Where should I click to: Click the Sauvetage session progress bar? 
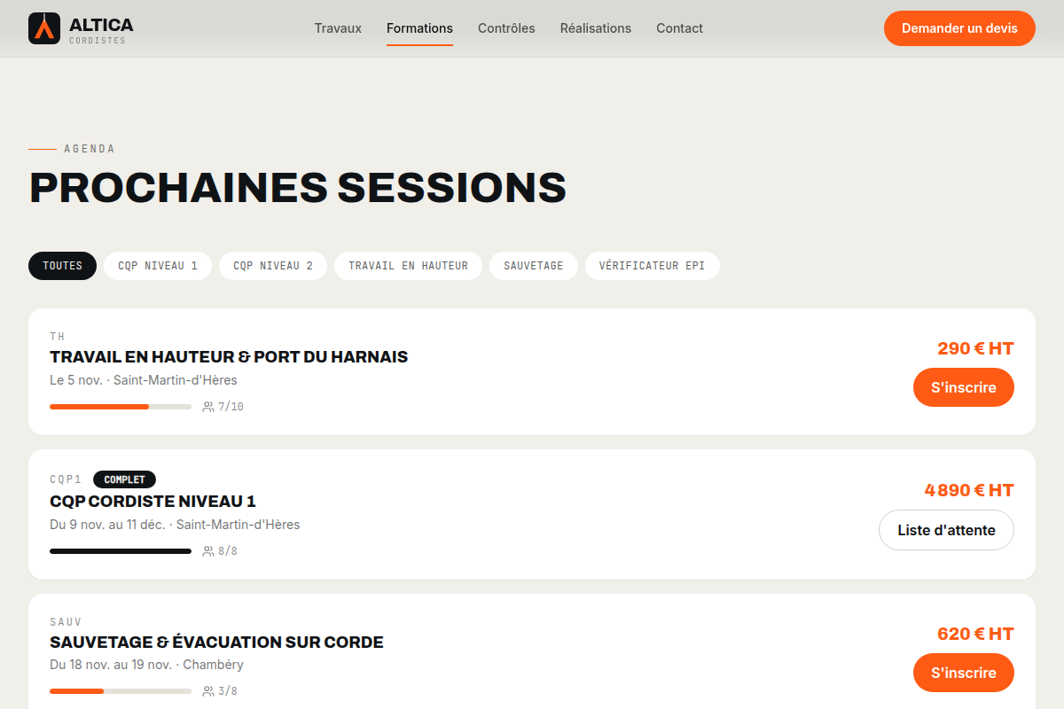tap(121, 691)
